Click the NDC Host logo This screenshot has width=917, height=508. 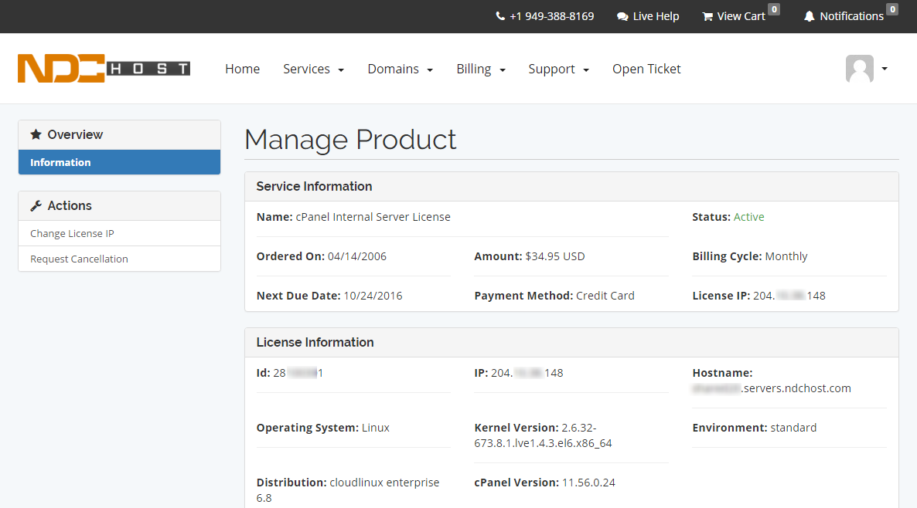(x=104, y=69)
